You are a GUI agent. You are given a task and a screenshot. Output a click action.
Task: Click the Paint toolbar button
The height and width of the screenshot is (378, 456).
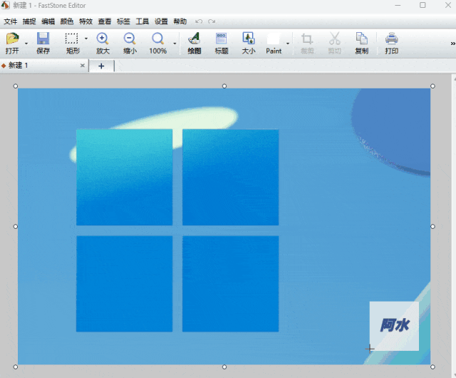[274, 43]
